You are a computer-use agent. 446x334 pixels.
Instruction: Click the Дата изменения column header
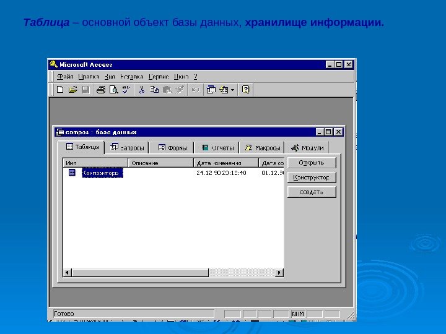(226, 163)
